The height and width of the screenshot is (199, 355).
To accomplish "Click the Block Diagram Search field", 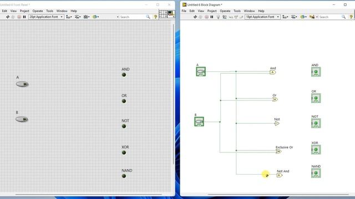I will coord(330,17).
